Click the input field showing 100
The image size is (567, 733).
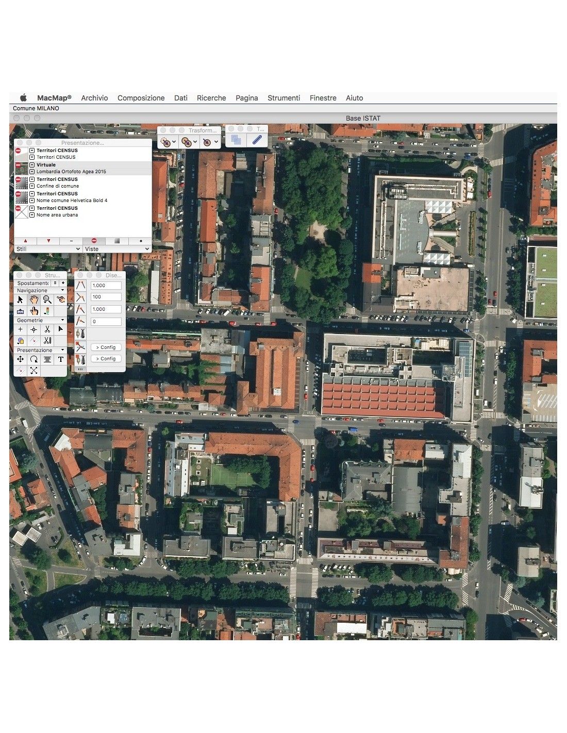click(106, 297)
